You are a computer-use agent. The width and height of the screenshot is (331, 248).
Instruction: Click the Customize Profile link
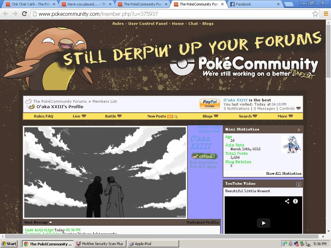point(203,222)
